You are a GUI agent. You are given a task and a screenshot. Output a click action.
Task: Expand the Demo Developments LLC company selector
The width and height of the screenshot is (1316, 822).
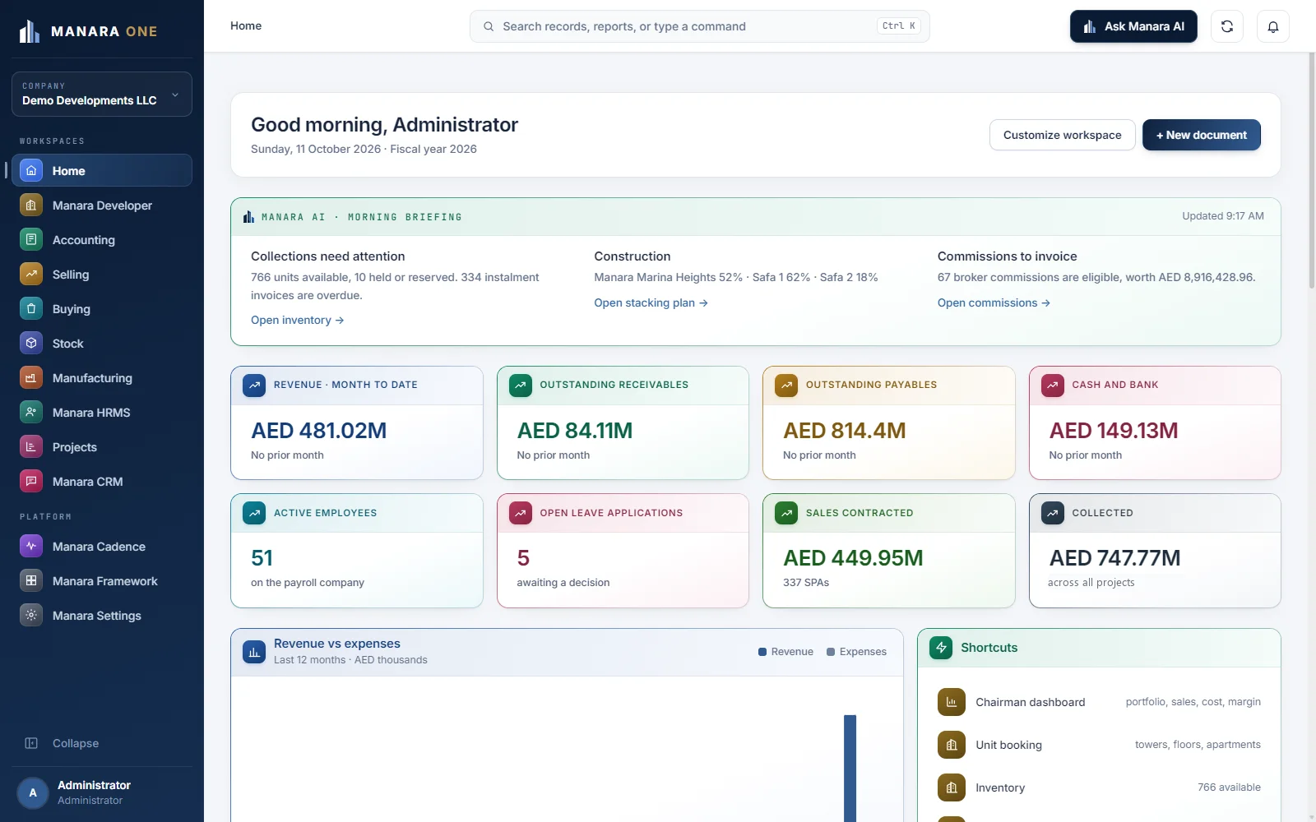click(102, 94)
